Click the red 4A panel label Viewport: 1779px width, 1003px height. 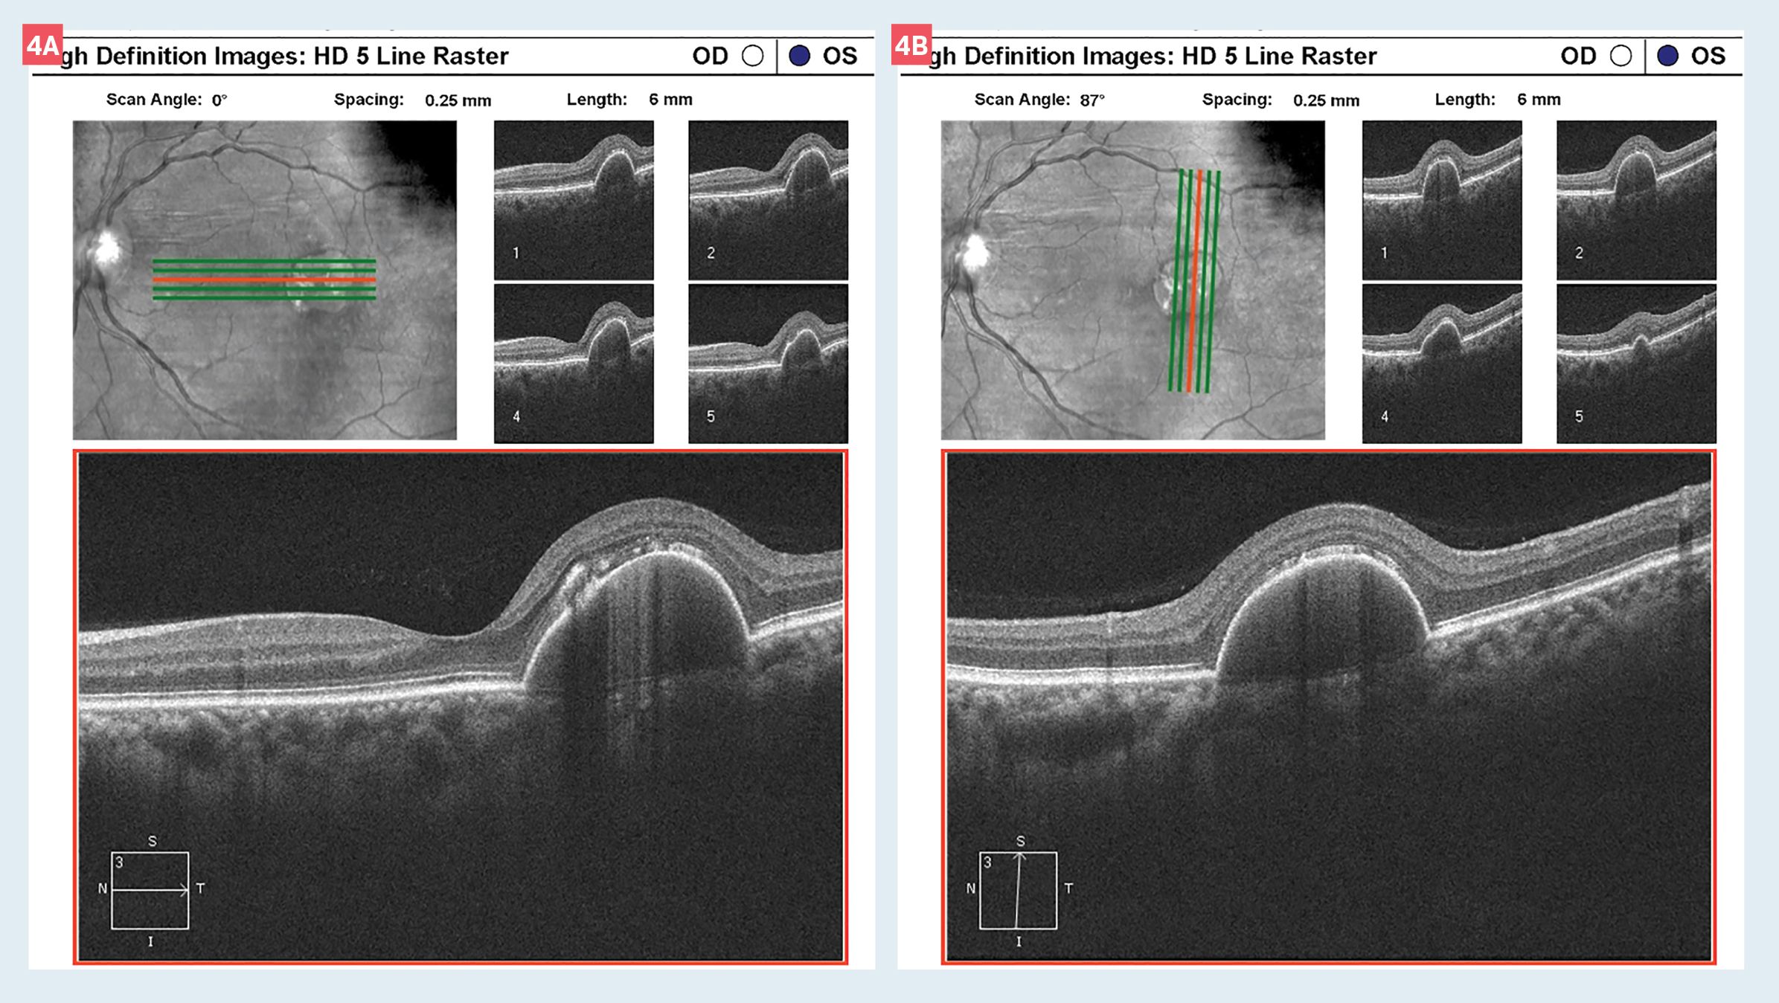click(42, 46)
